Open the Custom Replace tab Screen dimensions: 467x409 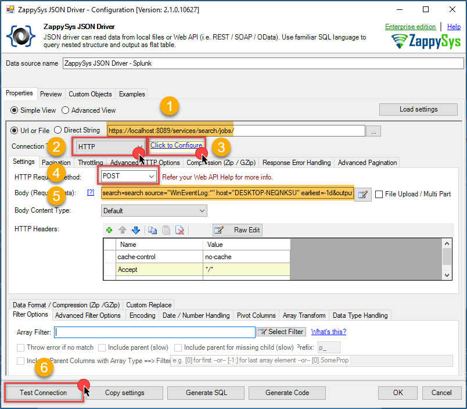click(149, 305)
